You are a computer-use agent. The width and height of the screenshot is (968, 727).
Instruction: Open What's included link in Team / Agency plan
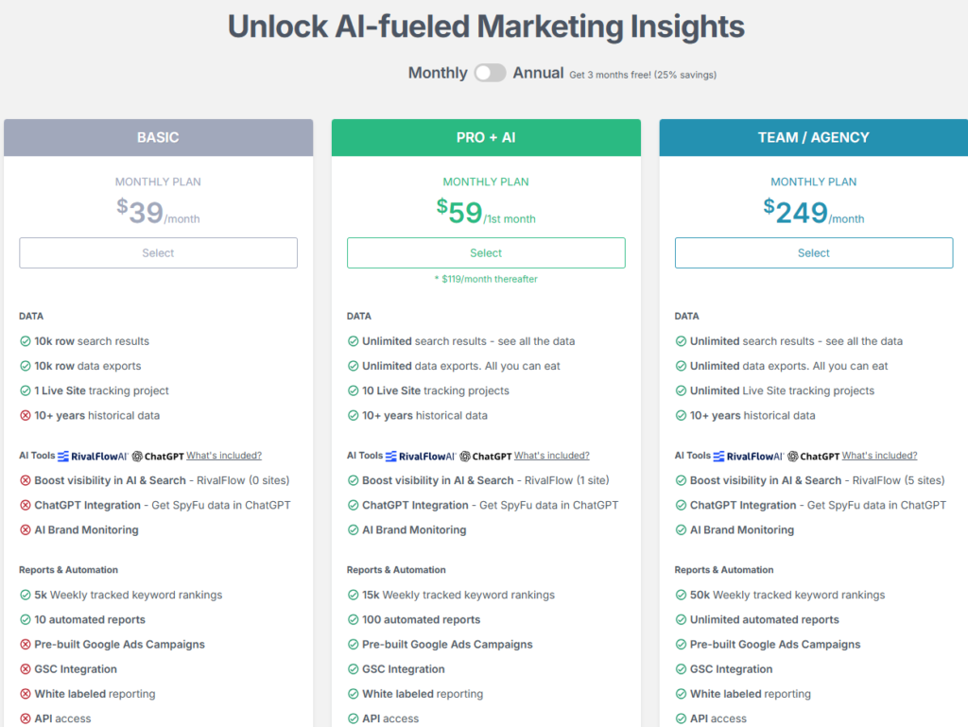point(880,456)
